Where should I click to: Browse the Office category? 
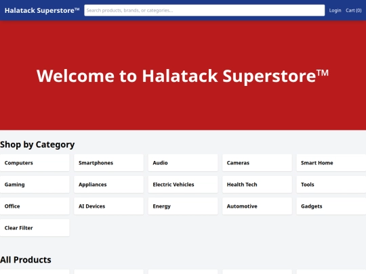(x=35, y=206)
